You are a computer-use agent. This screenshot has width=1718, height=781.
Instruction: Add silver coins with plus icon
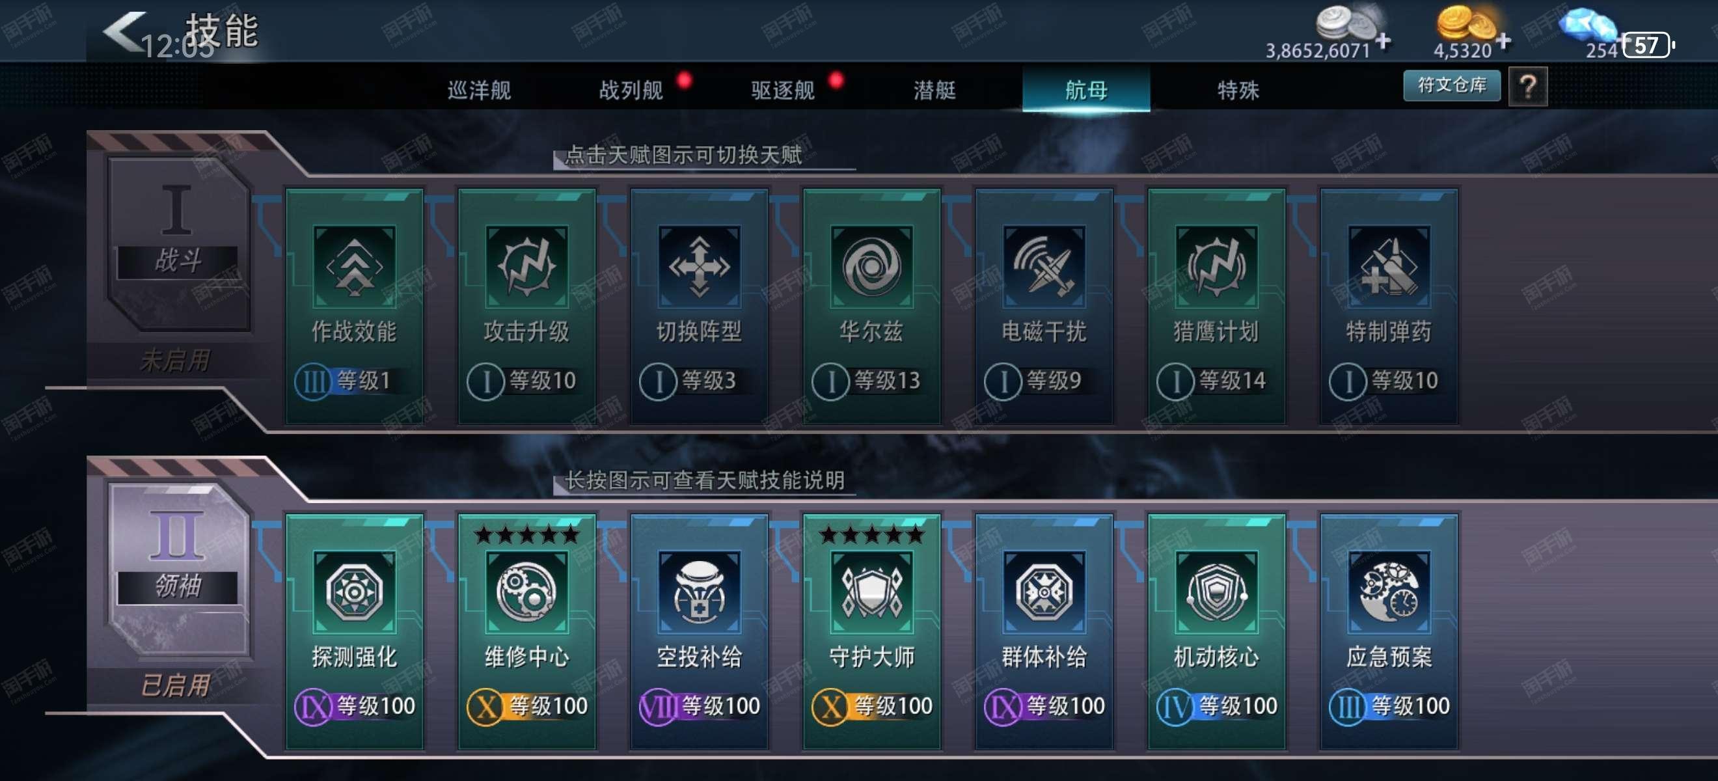click(1383, 42)
